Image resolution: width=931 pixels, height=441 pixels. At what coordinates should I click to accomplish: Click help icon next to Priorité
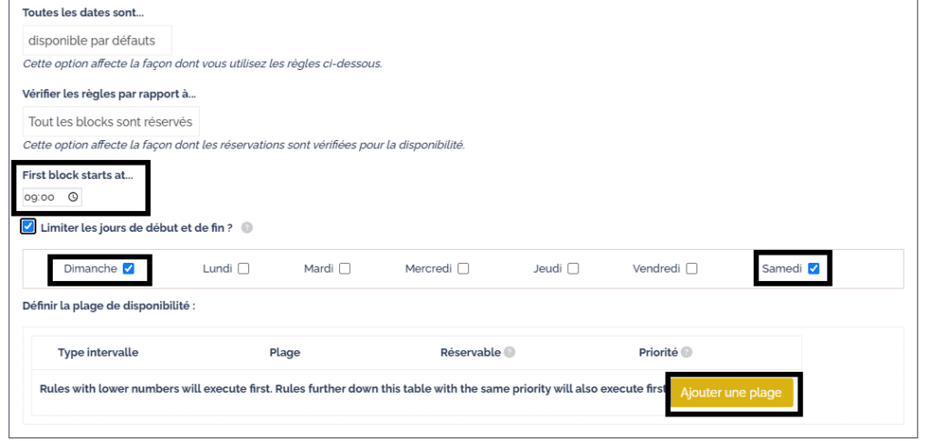[686, 353]
